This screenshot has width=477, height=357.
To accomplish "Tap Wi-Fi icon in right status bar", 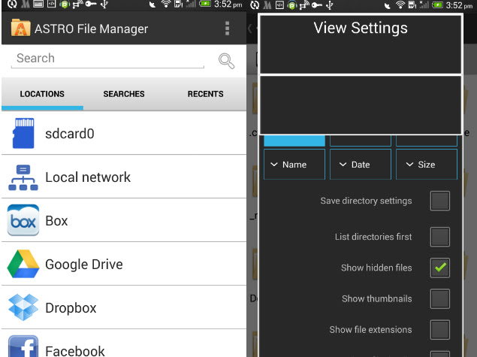I will coord(400,5).
